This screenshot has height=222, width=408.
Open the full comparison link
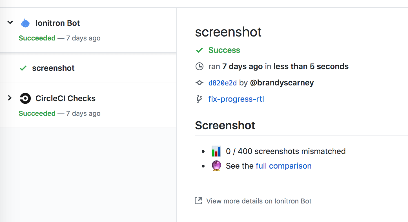[283, 166]
